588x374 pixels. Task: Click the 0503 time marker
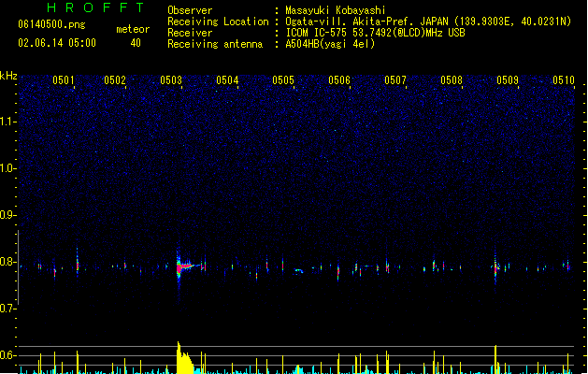[x=171, y=80]
